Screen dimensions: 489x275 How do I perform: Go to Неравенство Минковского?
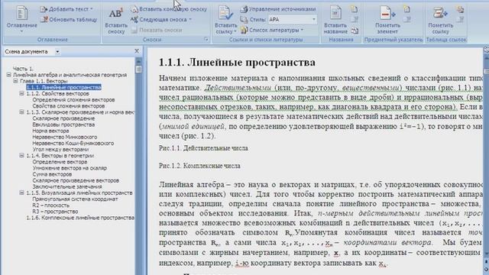(x=64, y=137)
